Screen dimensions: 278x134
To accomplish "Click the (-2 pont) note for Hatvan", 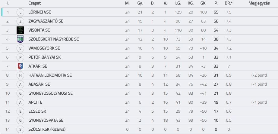I will click(x=259, y=75).
